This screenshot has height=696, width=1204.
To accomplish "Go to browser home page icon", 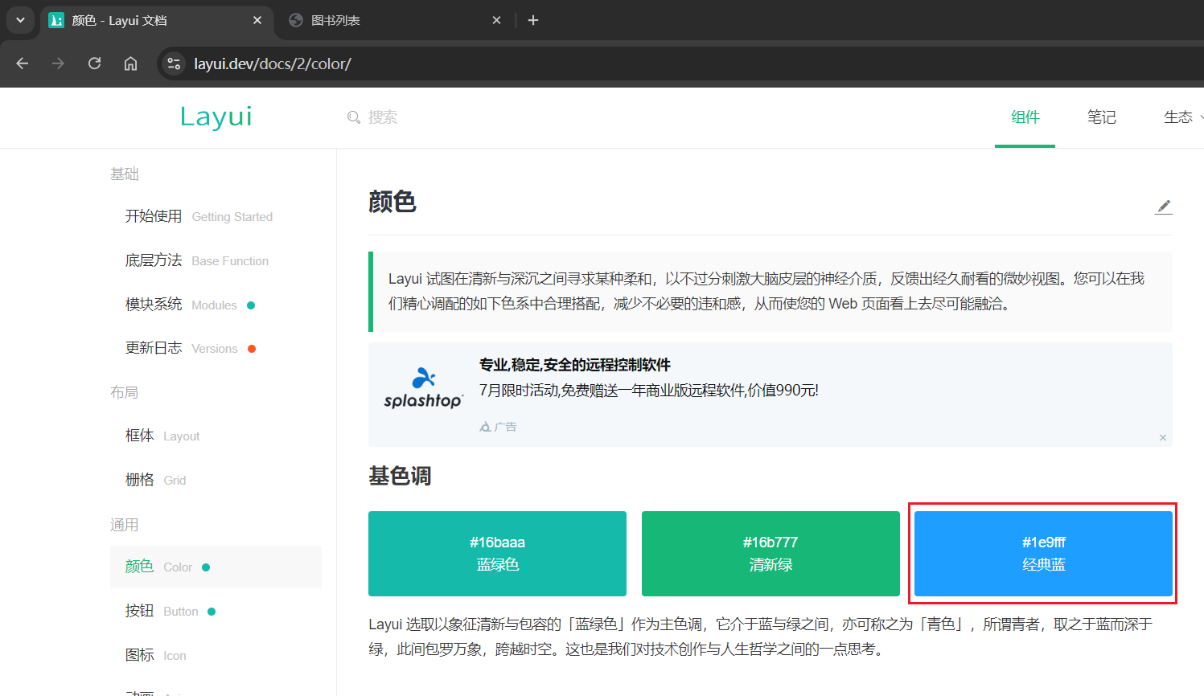I will [130, 63].
